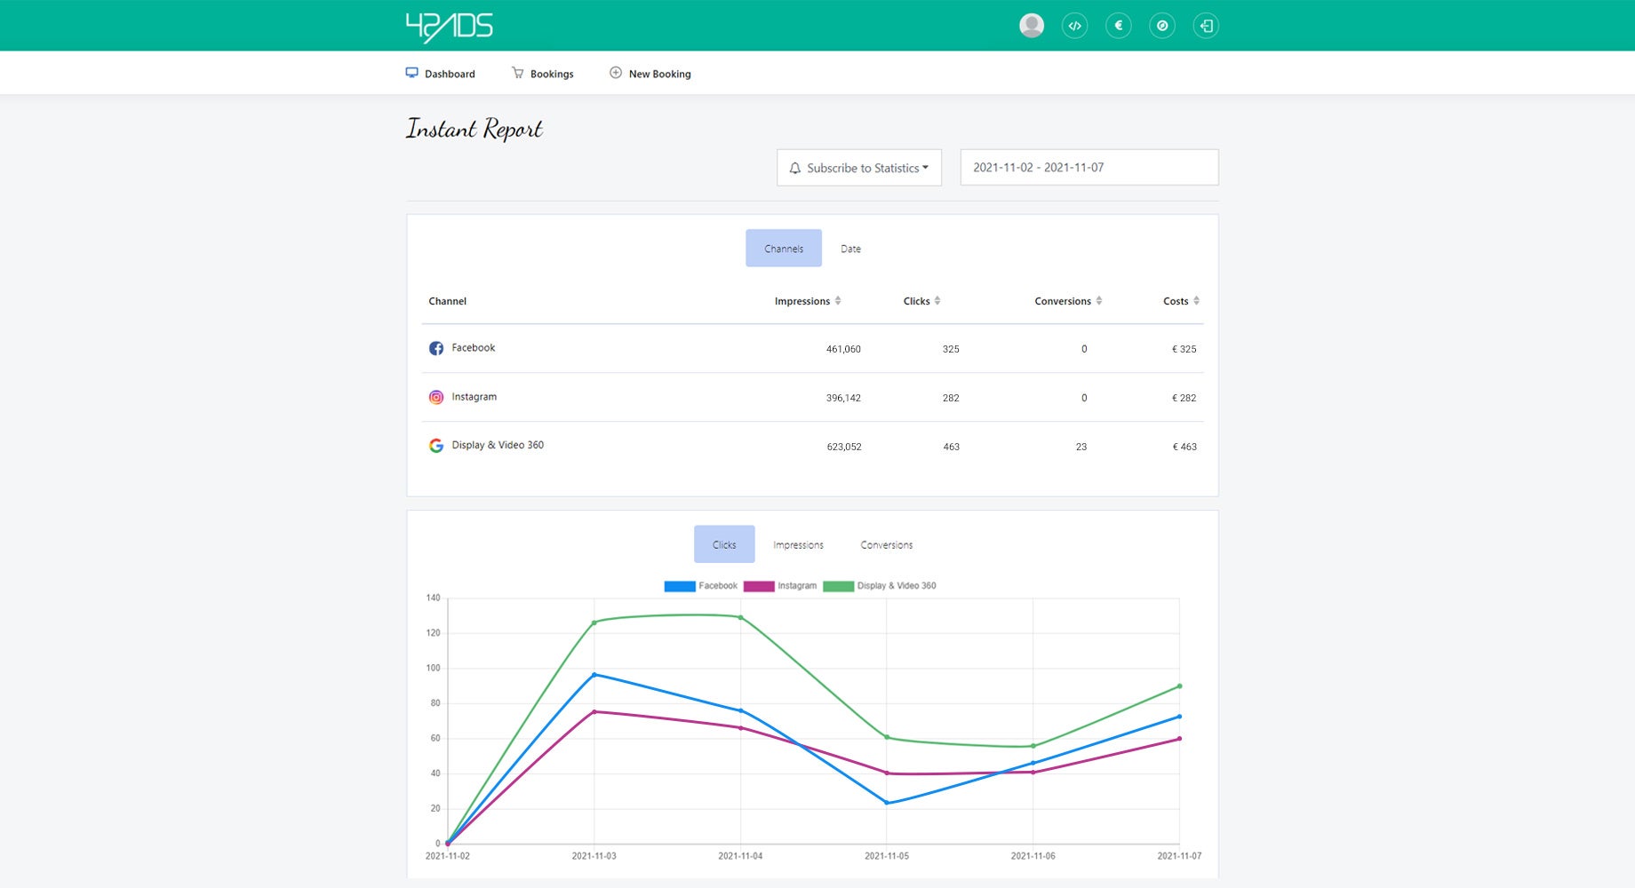Click Display & Video 360 impressions 623,052
This screenshot has width=1635, height=888.
[x=844, y=447]
